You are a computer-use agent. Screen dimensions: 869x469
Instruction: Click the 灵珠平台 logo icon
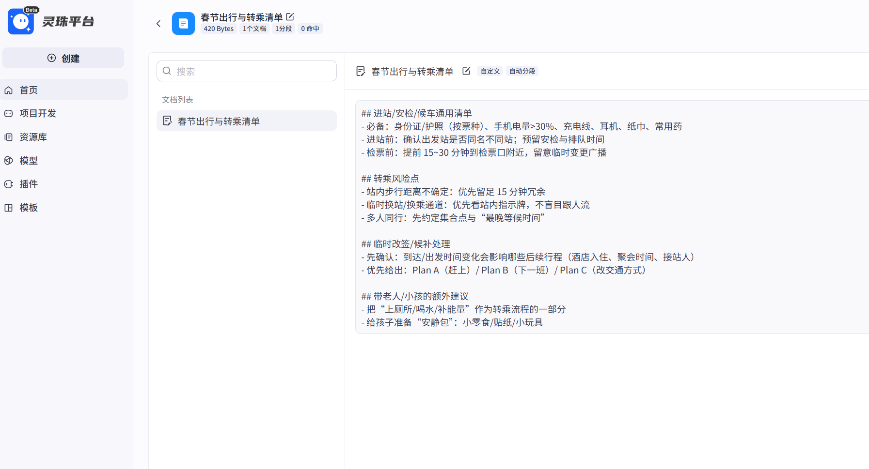tap(21, 21)
